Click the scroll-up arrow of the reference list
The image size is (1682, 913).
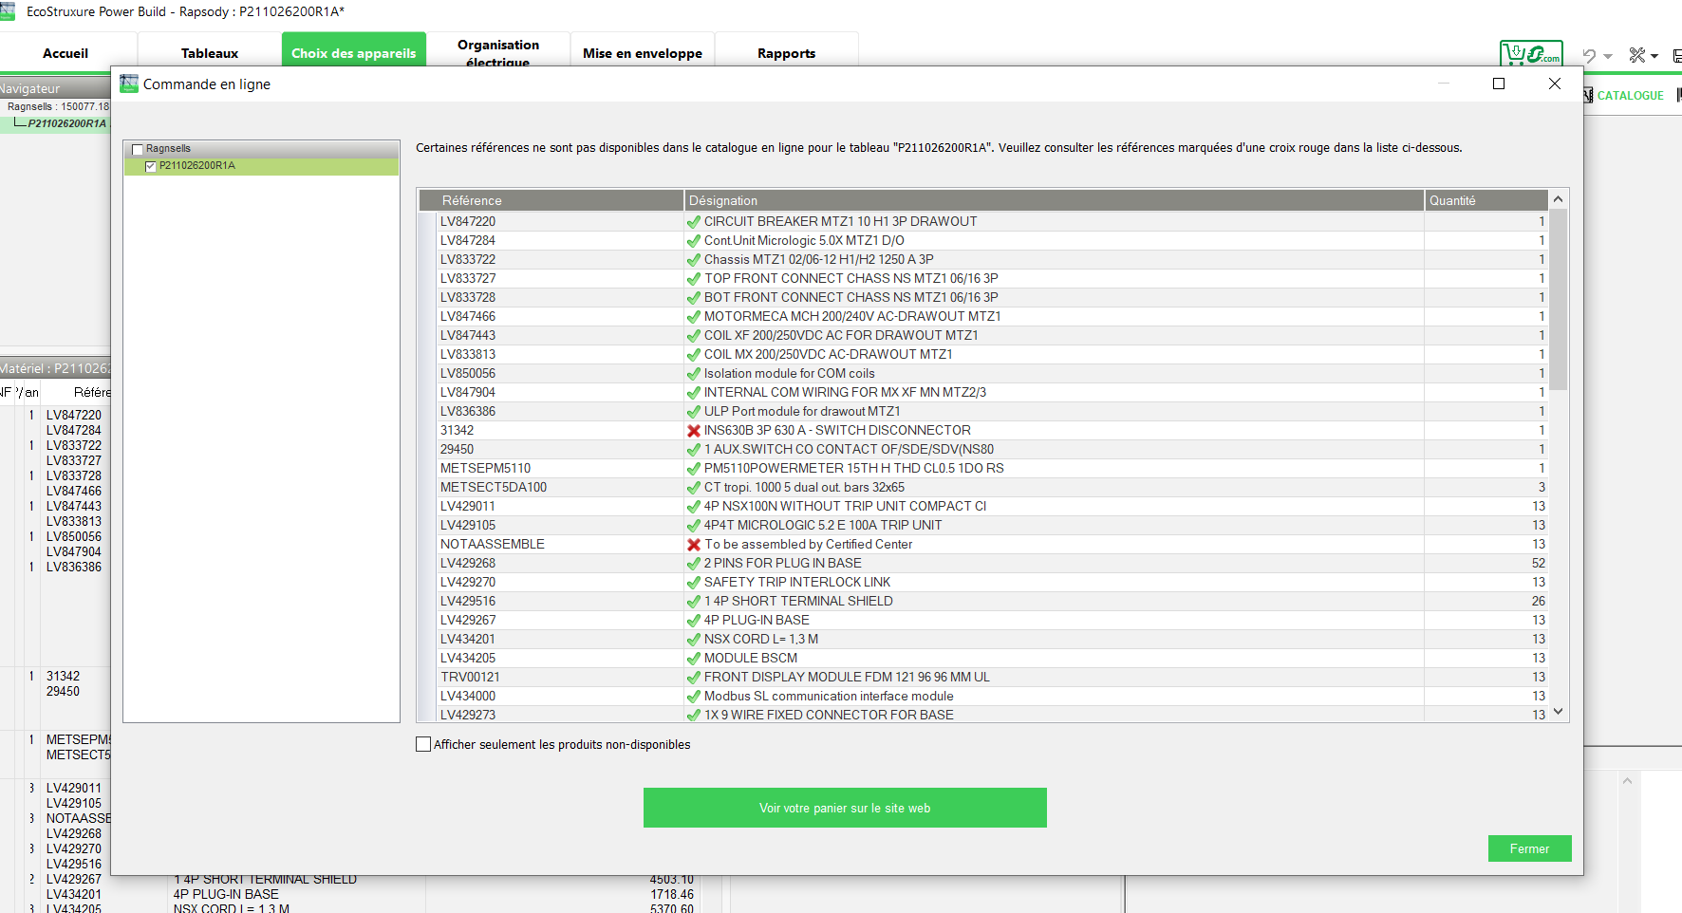pos(1558,199)
